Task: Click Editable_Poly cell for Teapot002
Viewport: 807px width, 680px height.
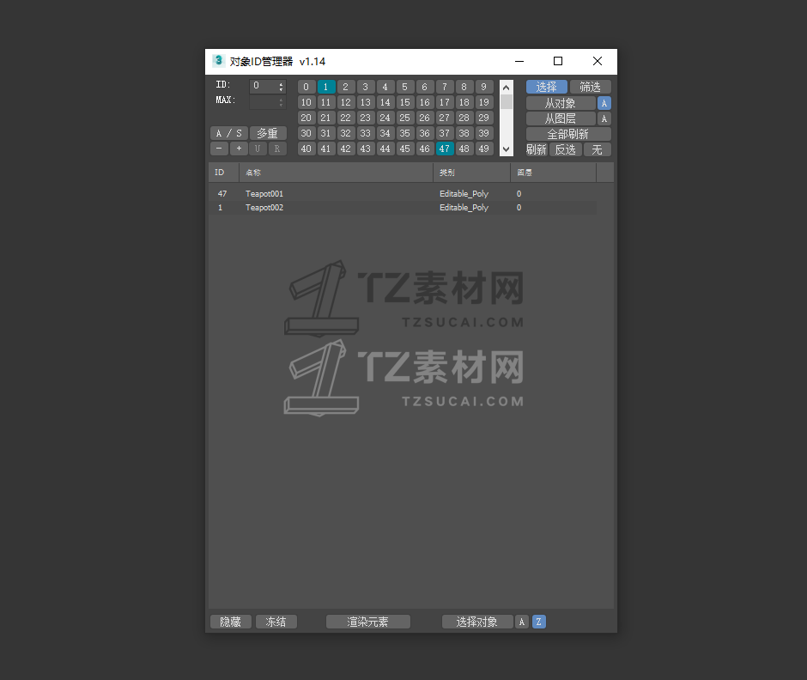Action: (464, 208)
